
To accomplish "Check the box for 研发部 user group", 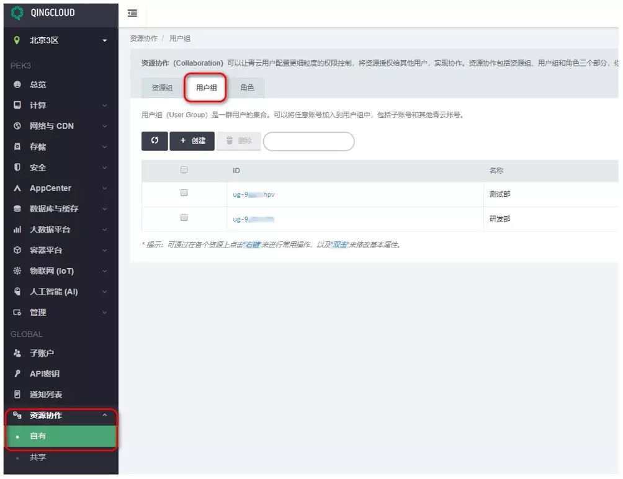I will (184, 218).
